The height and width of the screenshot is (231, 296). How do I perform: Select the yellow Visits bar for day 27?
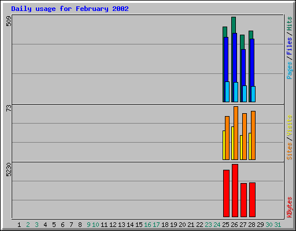pos(241,148)
